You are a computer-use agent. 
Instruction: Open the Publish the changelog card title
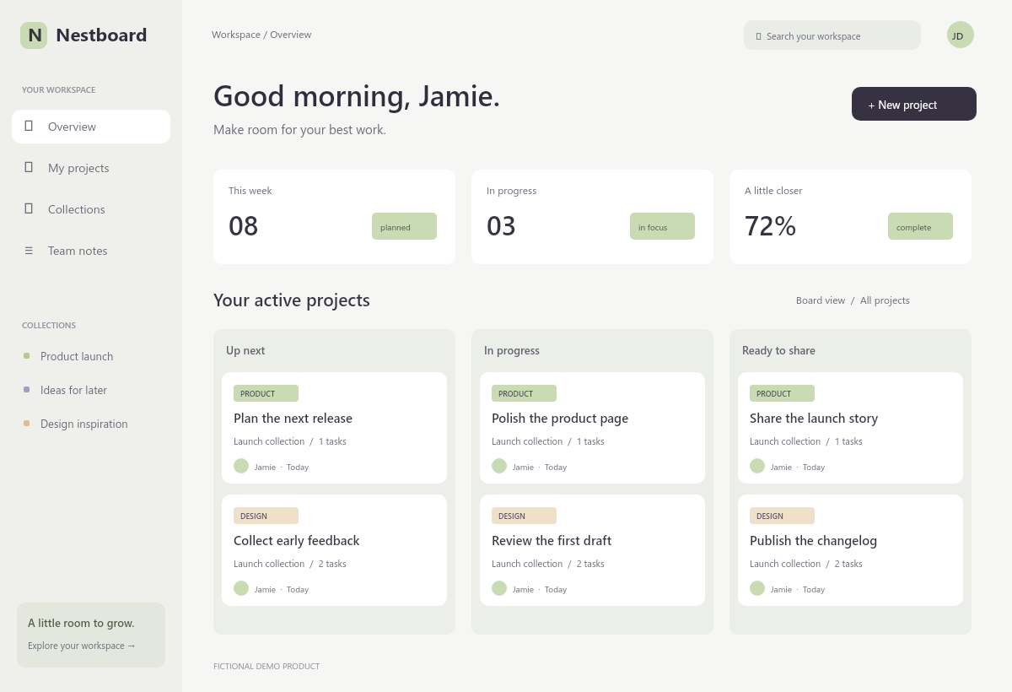coord(813,541)
